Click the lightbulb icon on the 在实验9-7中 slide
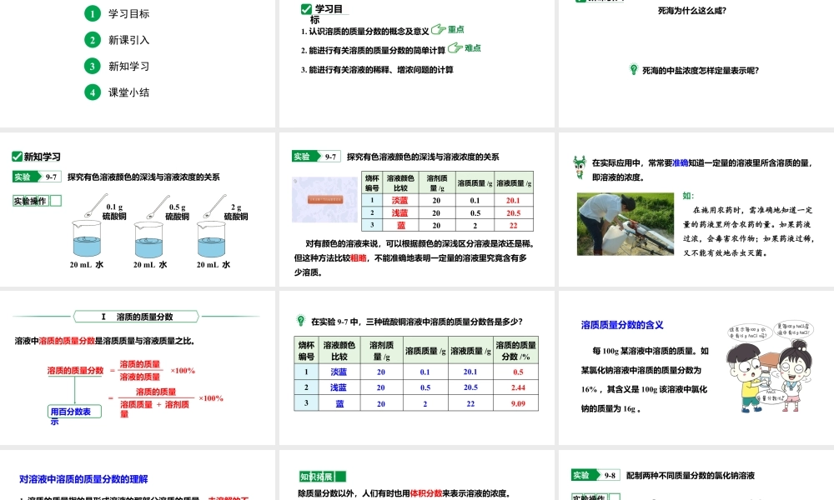 301,319
